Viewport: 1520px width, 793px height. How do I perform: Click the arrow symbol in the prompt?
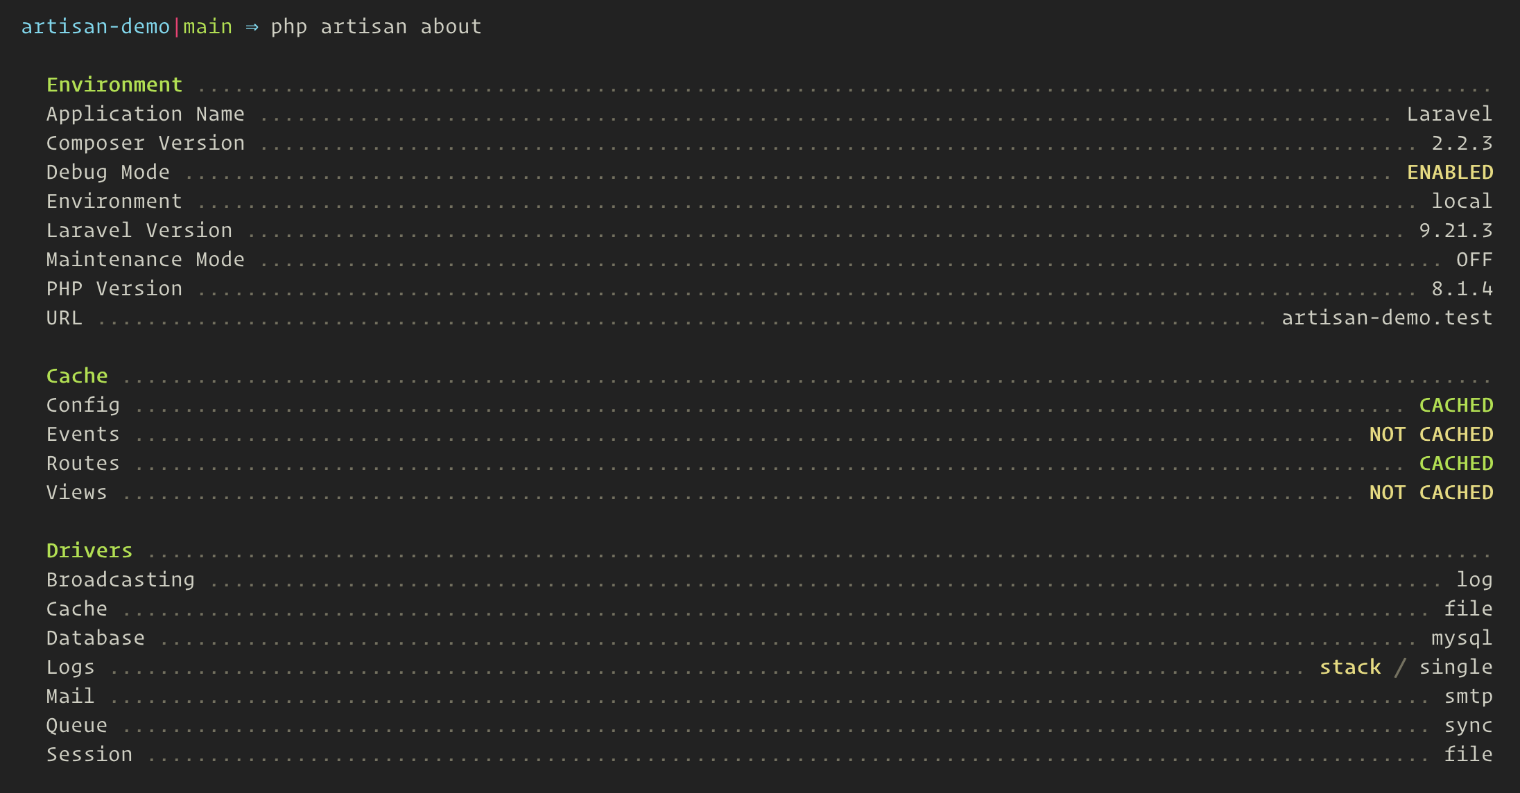252,28
